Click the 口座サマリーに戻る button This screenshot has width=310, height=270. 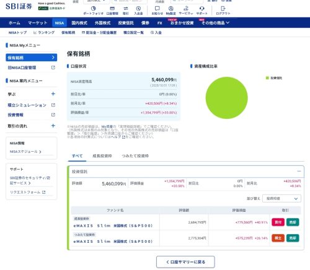tap(185, 262)
